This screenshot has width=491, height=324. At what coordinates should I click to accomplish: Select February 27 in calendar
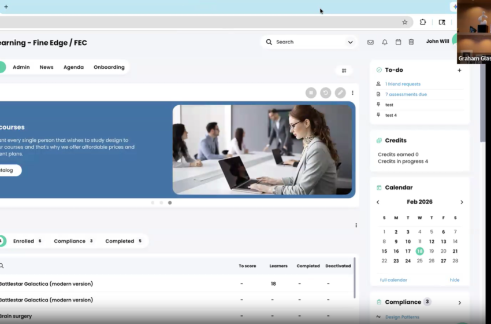(x=444, y=260)
